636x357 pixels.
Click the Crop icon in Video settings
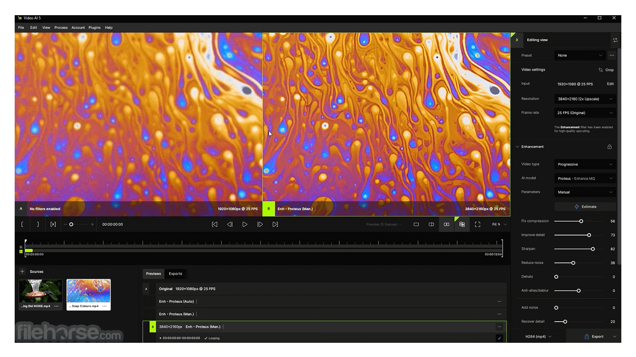pyautogui.click(x=601, y=70)
